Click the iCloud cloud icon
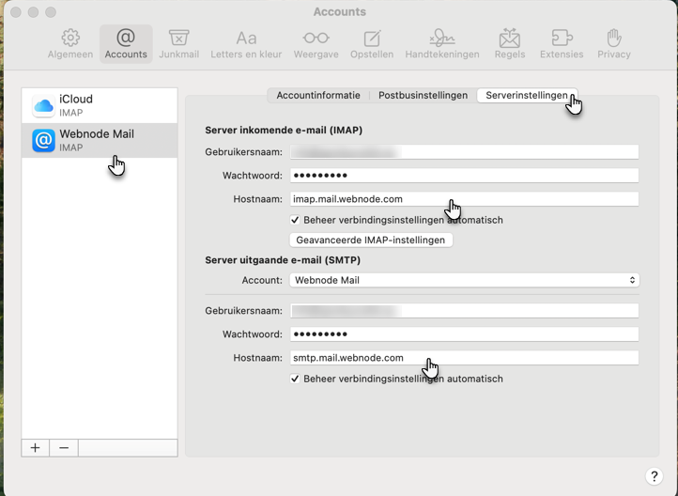This screenshot has width=678, height=496. [44, 105]
